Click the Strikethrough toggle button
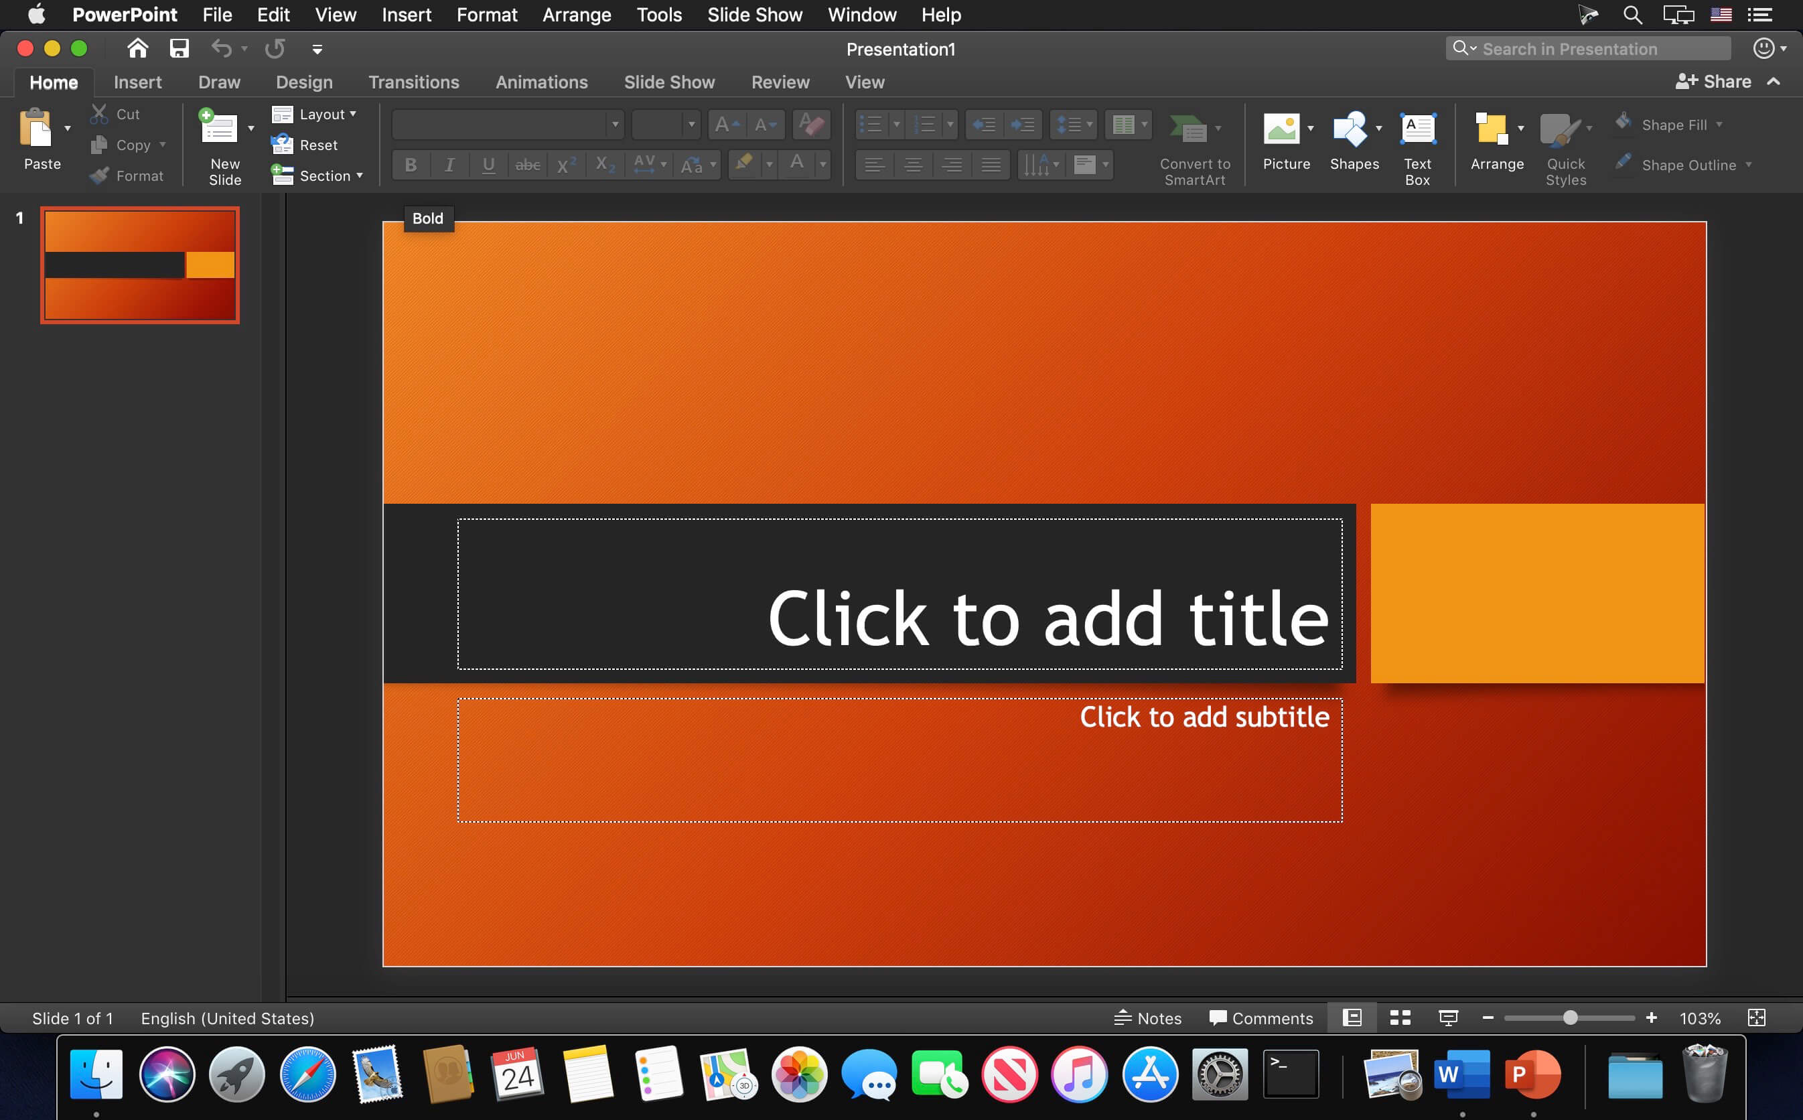The image size is (1803, 1120). pos(526,164)
